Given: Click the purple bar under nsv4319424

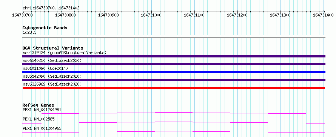Looking at the screenshot, I should [174, 56].
